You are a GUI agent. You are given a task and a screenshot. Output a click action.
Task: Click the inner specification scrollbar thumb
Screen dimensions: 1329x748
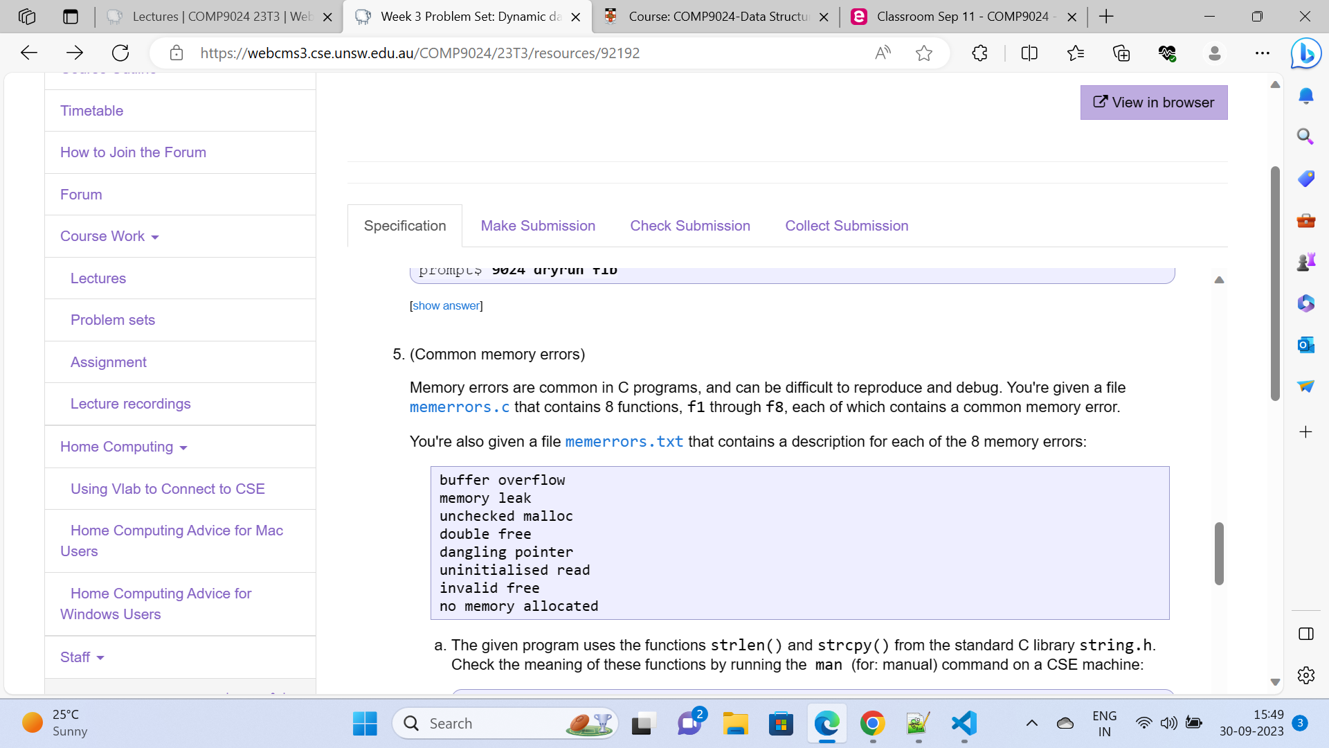tap(1219, 553)
